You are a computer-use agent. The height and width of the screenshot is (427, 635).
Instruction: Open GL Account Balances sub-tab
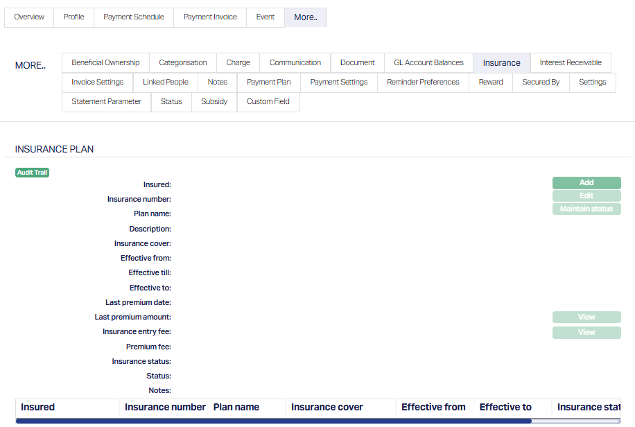(428, 62)
